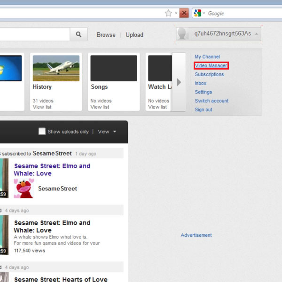Click the Elmo channel avatar image

24,188
